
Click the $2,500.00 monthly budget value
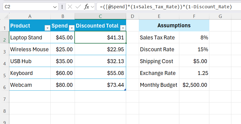pos(194,85)
